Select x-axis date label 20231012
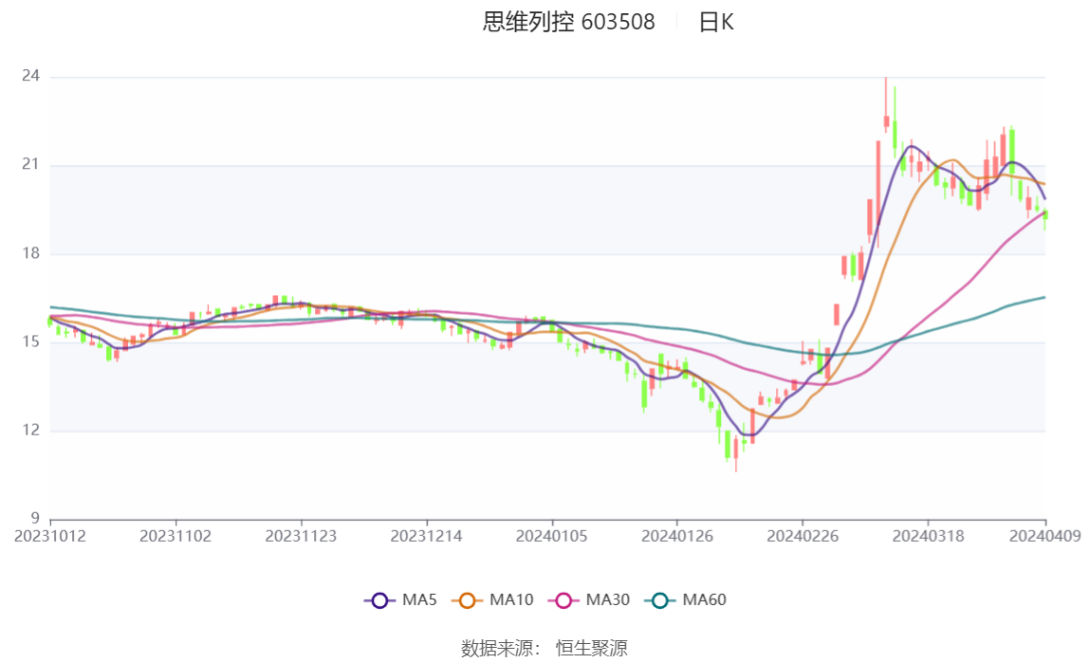 point(50,537)
